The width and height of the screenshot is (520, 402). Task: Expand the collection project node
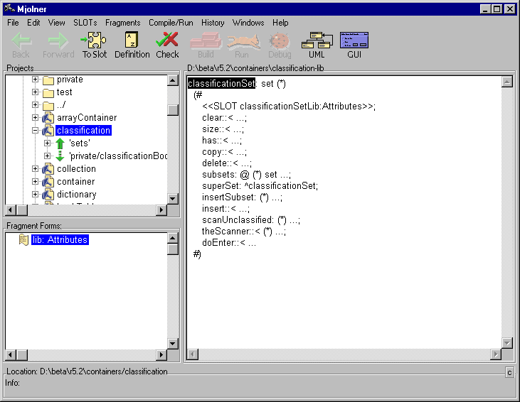[x=36, y=169]
